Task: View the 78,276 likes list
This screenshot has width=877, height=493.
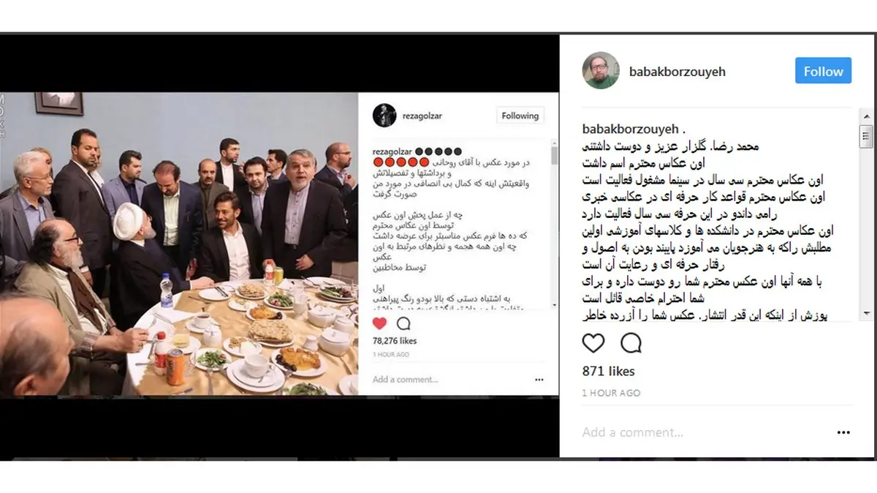Action: coord(395,341)
